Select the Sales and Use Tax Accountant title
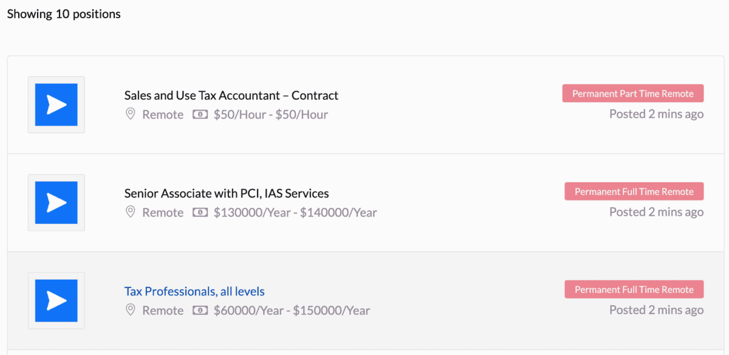 point(231,95)
